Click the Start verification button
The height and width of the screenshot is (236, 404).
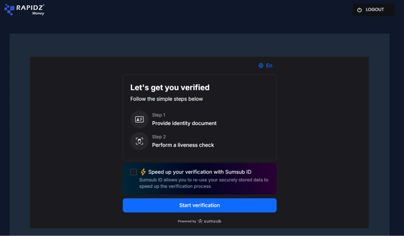click(200, 205)
